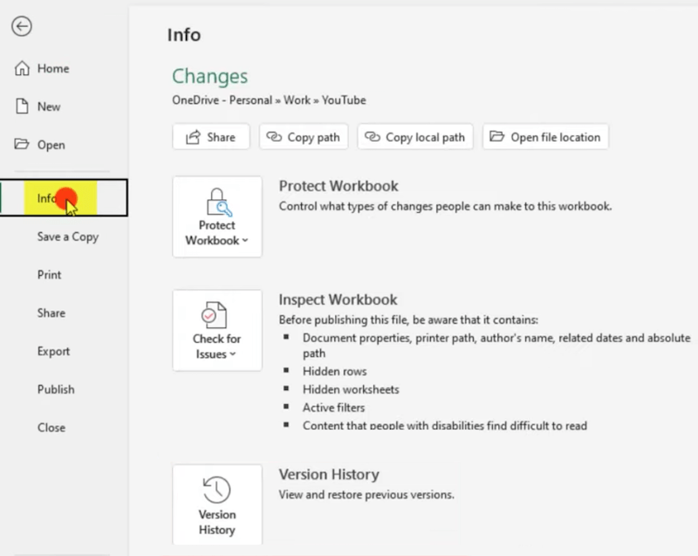
Task: Open the Publish page
Action: 56,389
